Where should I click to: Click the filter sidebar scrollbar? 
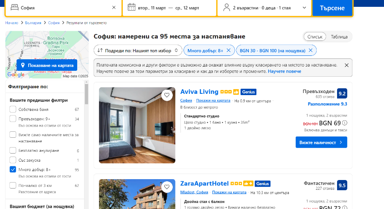pos(86,94)
